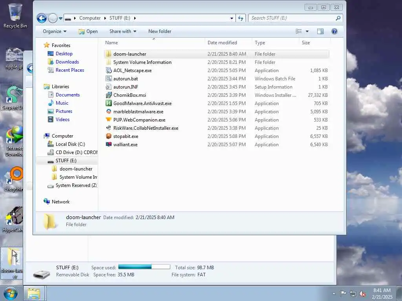
Task: Click the Forward navigation arrow in Explorer
Action: click(53, 18)
